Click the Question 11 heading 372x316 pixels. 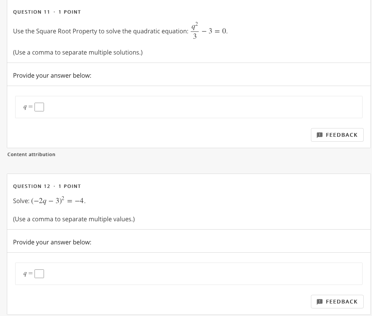pyautogui.click(x=31, y=12)
